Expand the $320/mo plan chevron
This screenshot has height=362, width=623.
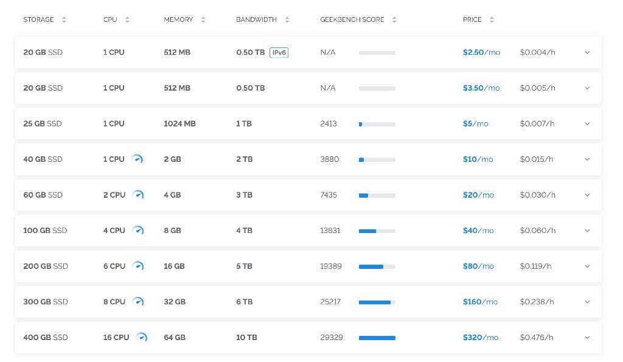tap(587, 338)
